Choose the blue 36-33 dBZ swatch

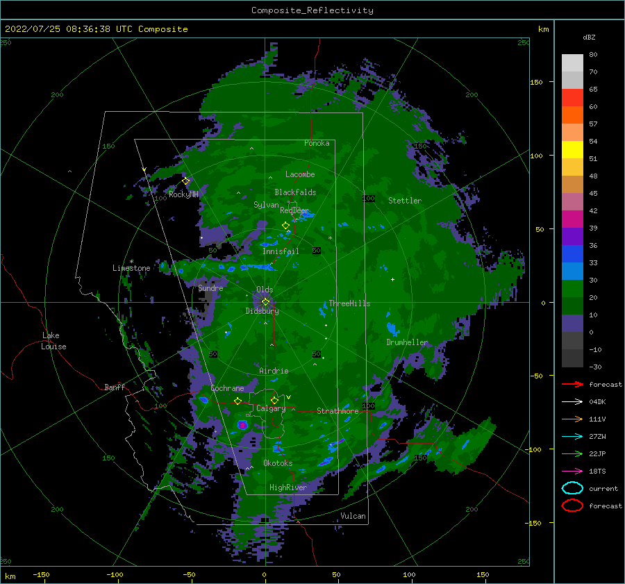click(572, 254)
